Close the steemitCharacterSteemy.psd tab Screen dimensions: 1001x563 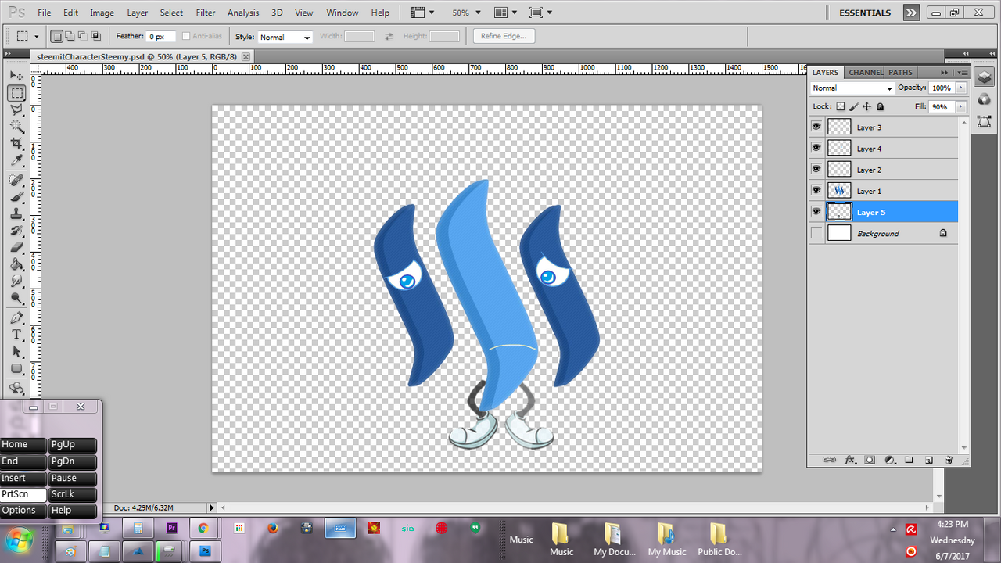246,57
